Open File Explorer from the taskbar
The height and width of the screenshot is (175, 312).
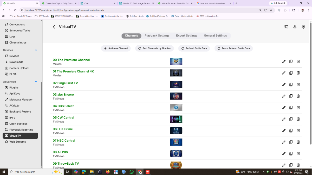(x=92, y=172)
